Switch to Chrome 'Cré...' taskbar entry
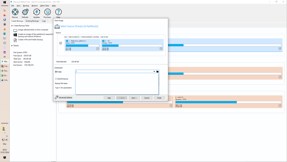 click(5, 66)
